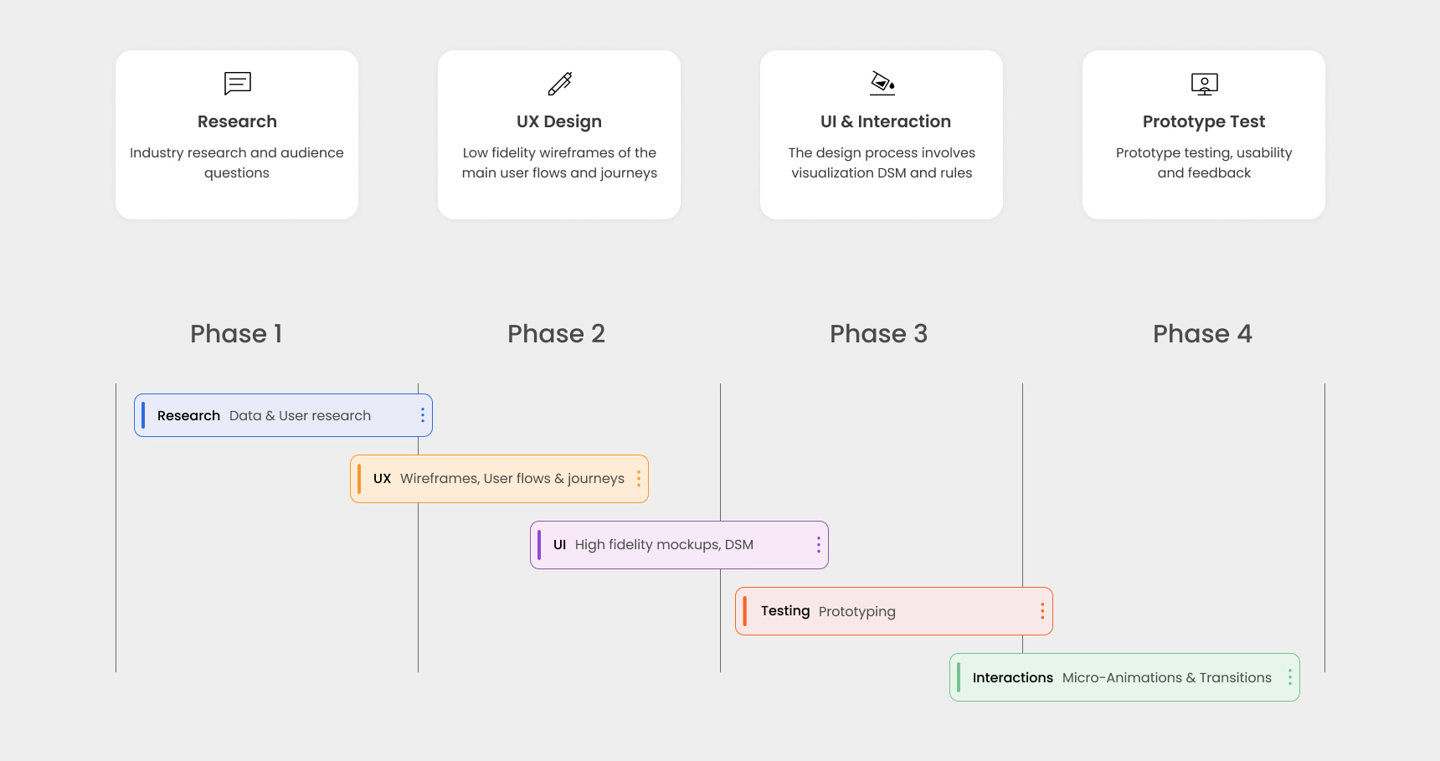Select the Phase 4 heading
Image resolution: width=1440 pixels, height=761 pixels.
click(x=1202, y=334)
